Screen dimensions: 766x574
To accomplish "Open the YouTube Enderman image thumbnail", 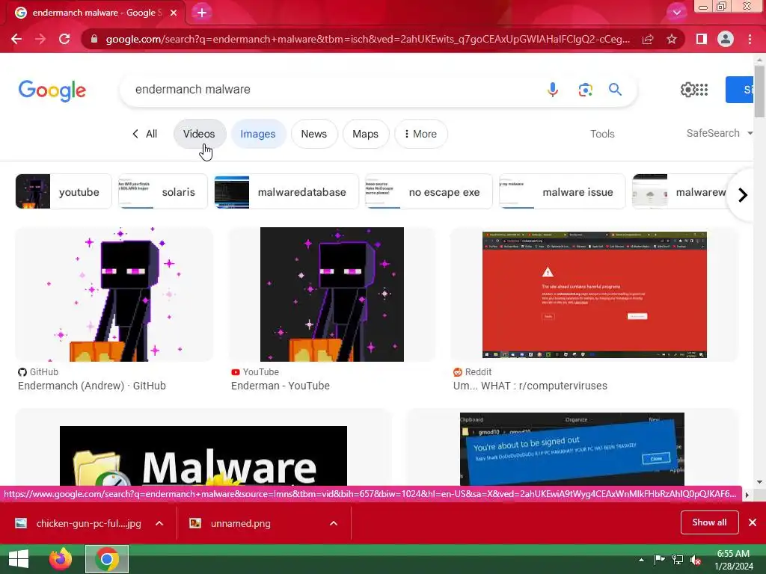I will pos(332,294).
